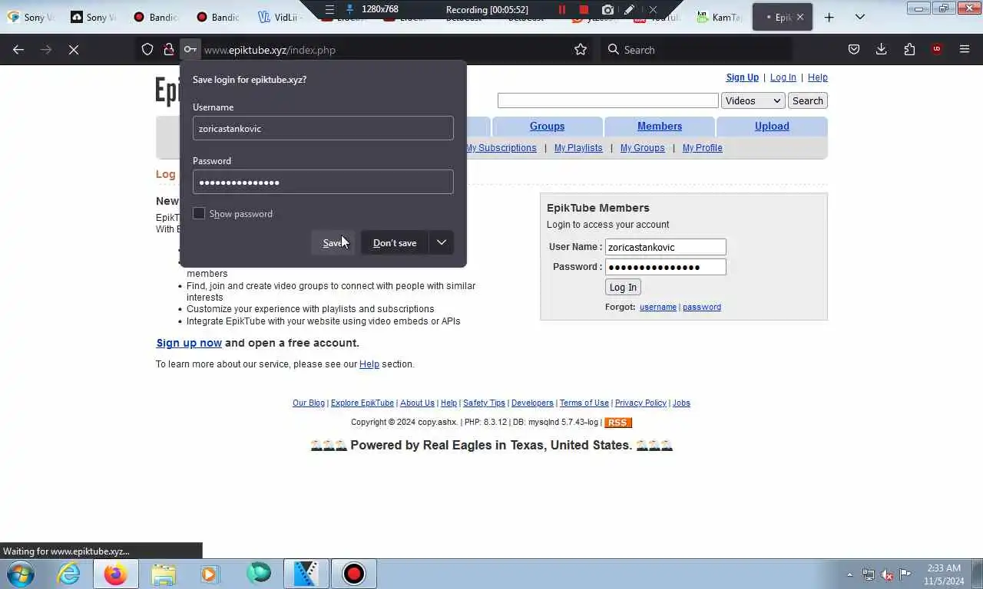Open the Privacy Policy footer link

click(x=640, y=403)
